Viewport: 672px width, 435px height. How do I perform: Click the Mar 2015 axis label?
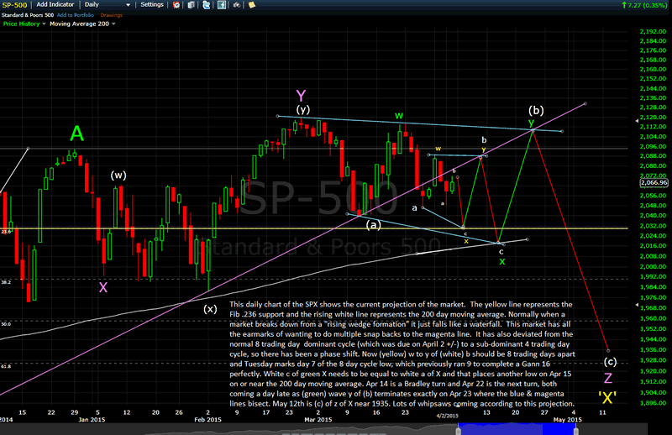click(318, 420)
